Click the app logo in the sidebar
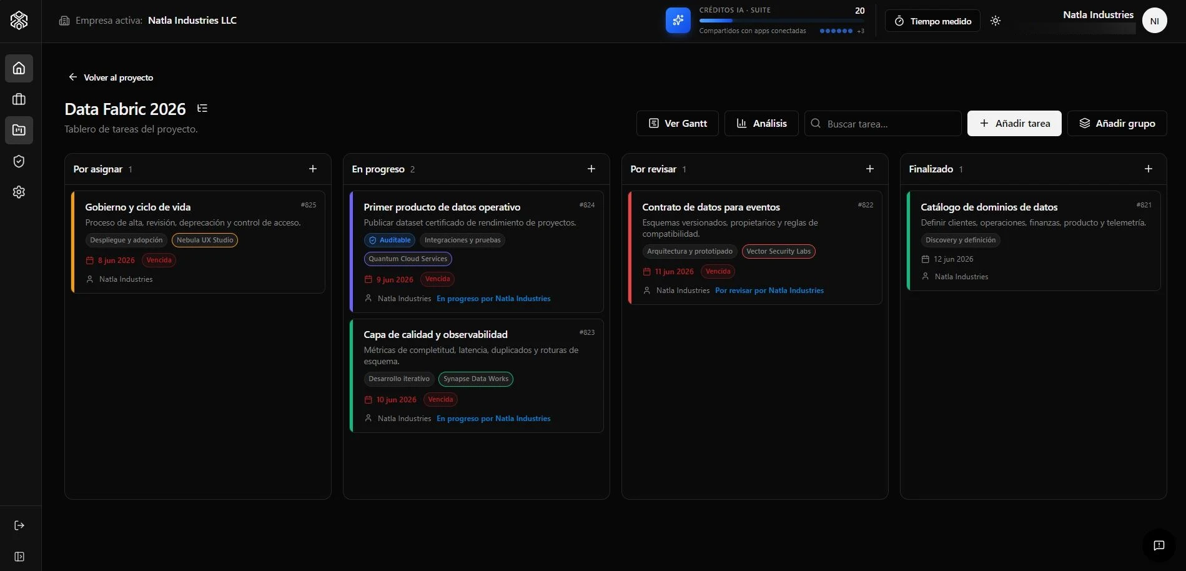 [x=19, y=21]
